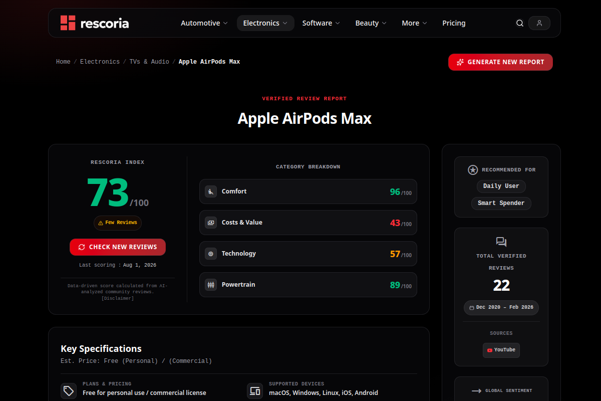Open the user account icon button

tap(539, 23)
